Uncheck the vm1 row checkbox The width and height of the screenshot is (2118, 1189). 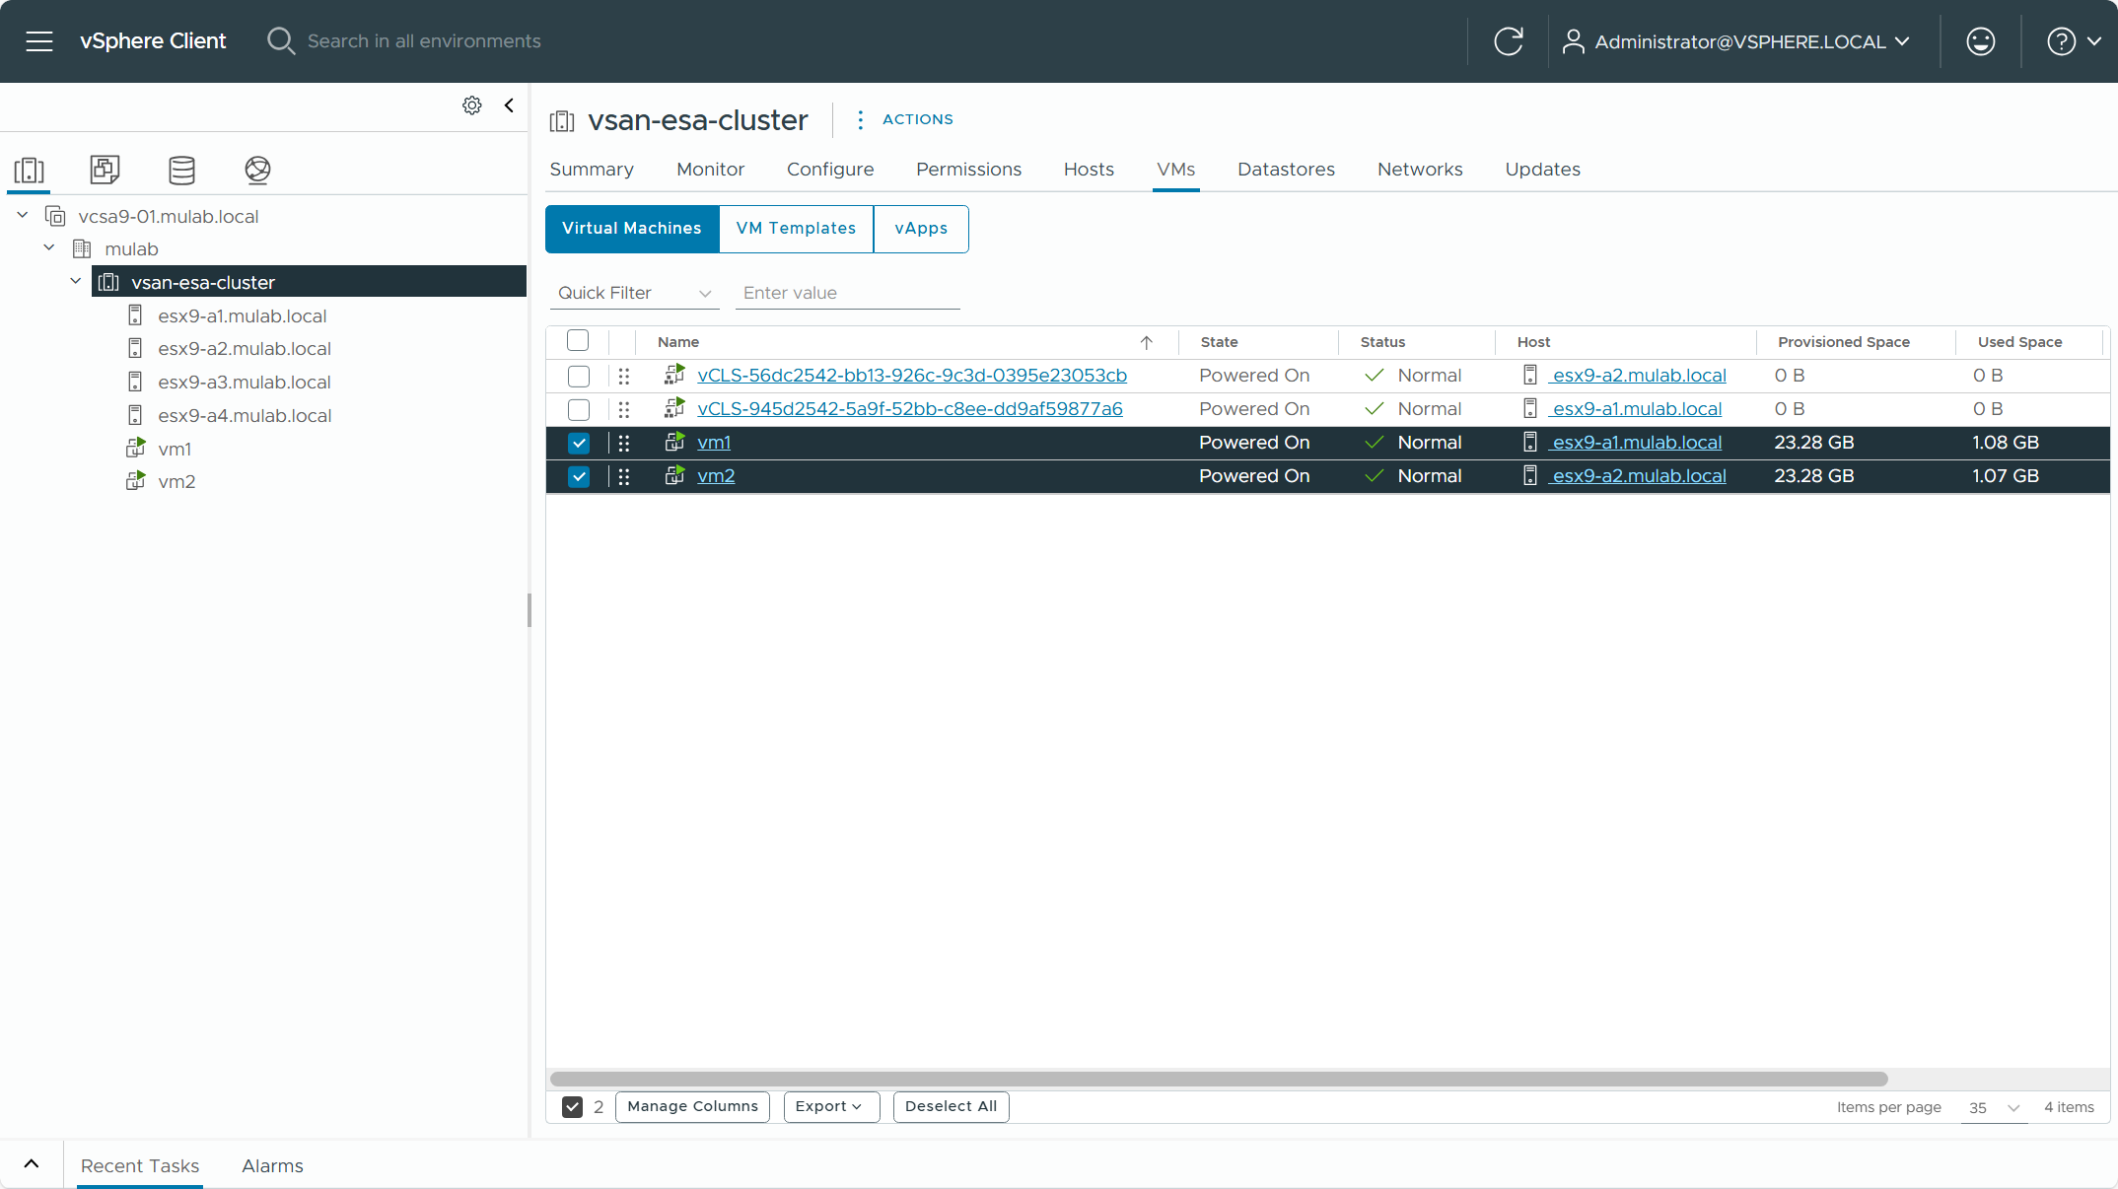click(579, 444)
